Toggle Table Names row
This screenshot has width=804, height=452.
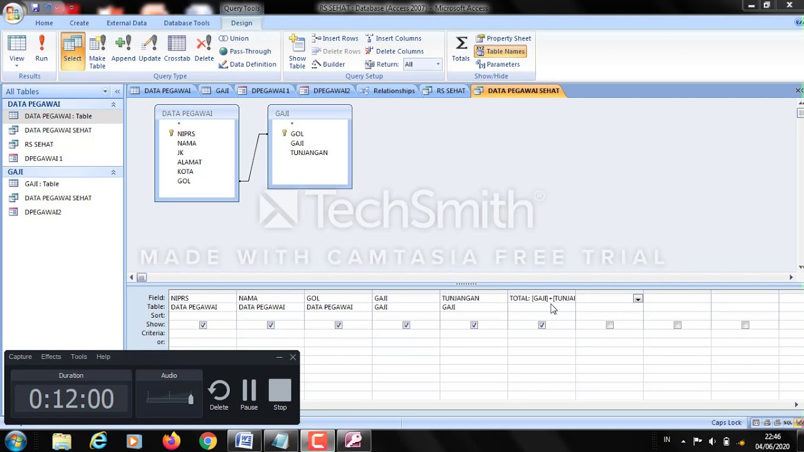point(500,51)
